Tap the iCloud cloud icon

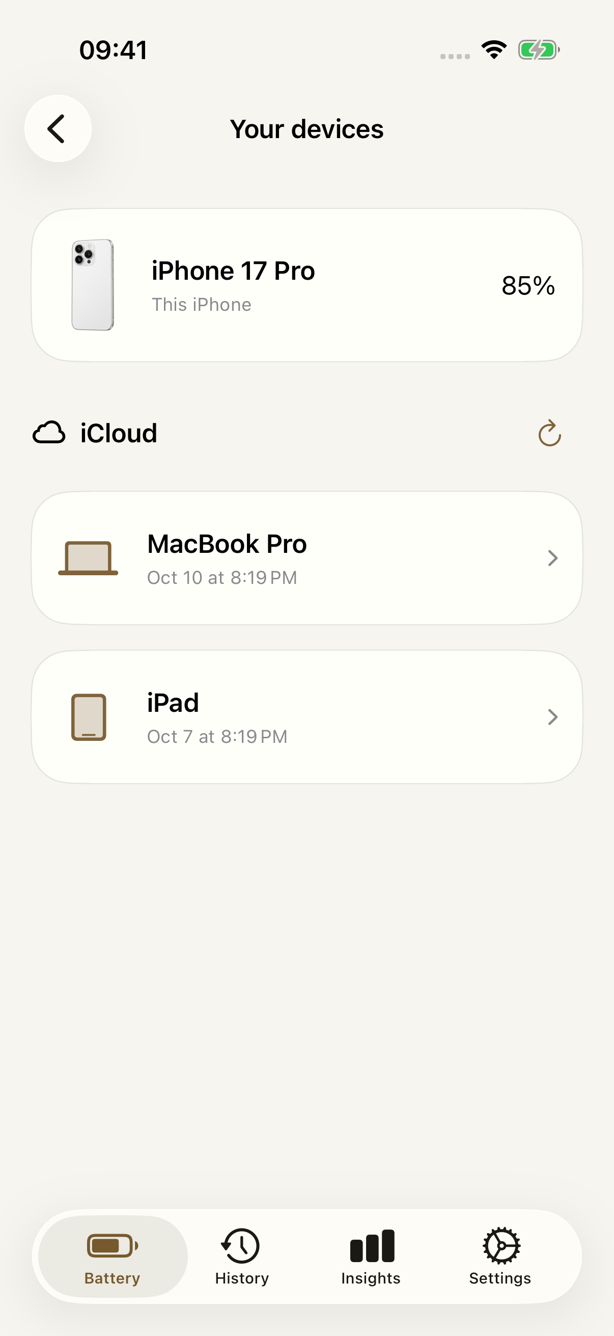click(x=49, y=433)
